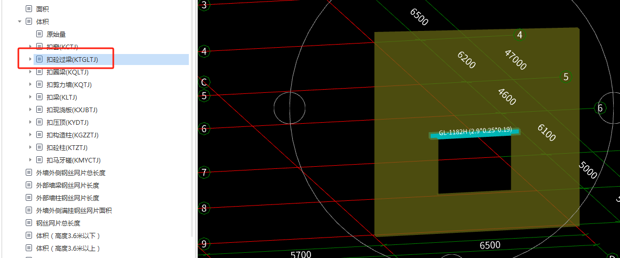
Task: Click the dimension text 5000
Action: click(x=587, y=170)
